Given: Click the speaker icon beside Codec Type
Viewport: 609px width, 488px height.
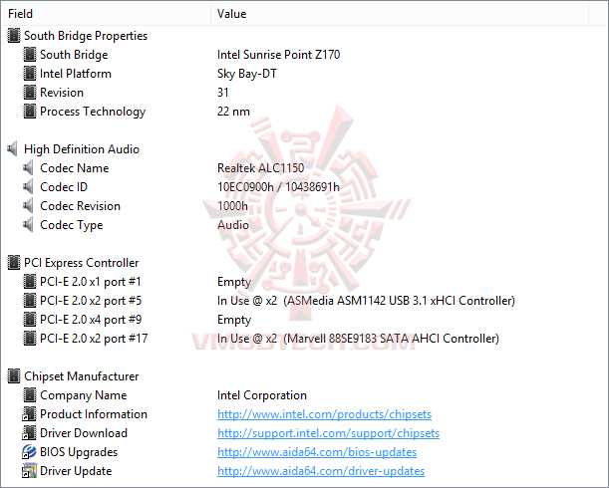Looking at the screenshot, I should (x=28, y=225).
